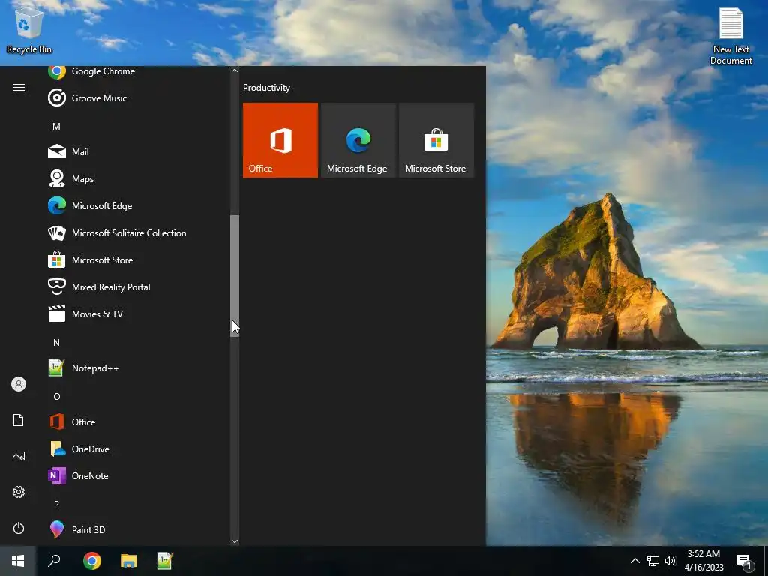Click the Productivity group title
The height and width of the screenshot is (576, 768).
(266, 88)
